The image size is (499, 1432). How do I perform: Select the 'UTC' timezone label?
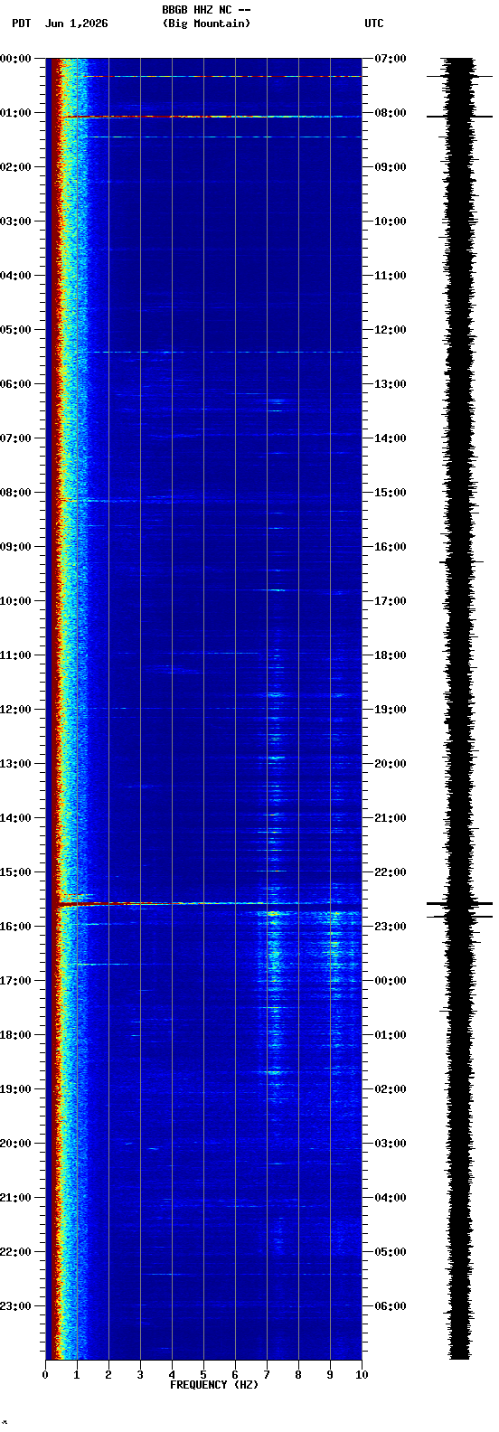click(374, 24)
